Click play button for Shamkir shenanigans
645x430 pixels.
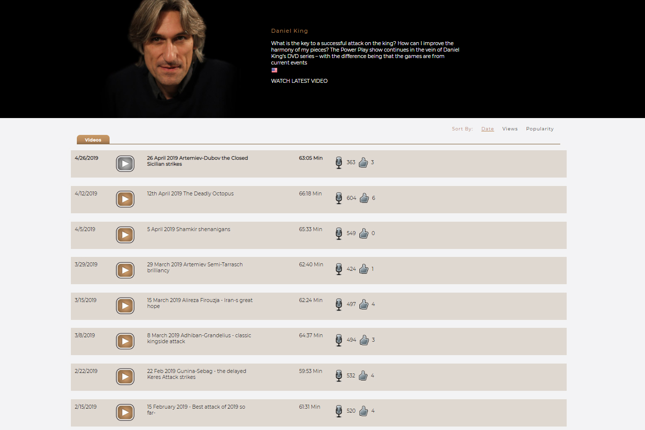125,235
